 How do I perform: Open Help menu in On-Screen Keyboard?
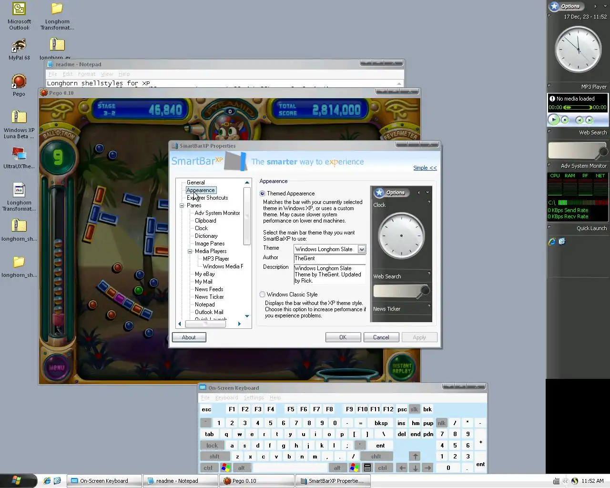tap(275, 397)
